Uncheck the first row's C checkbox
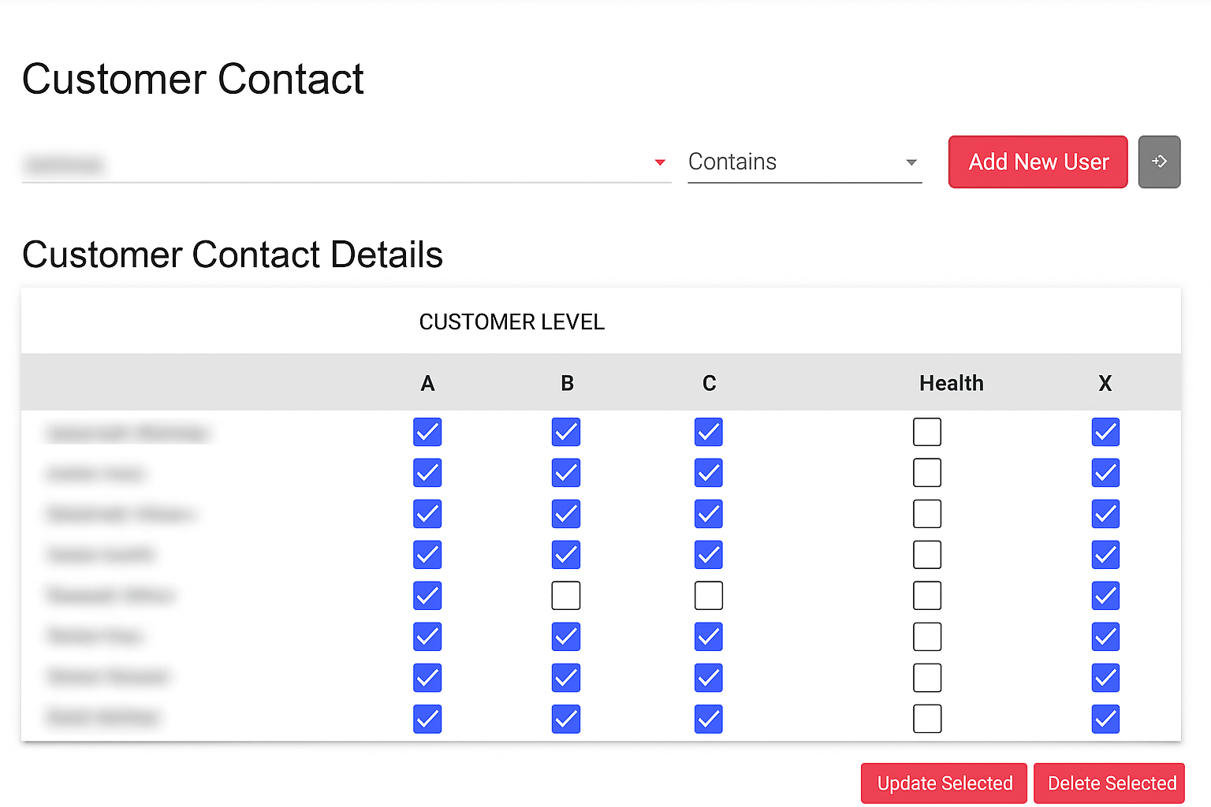The height and width of the screenshot is (807, 1211). pos(709,432)
